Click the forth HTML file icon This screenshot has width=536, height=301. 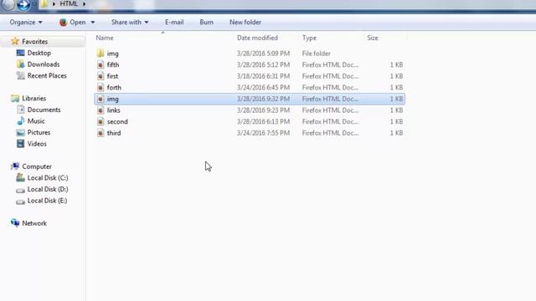[x=100, y=87]
